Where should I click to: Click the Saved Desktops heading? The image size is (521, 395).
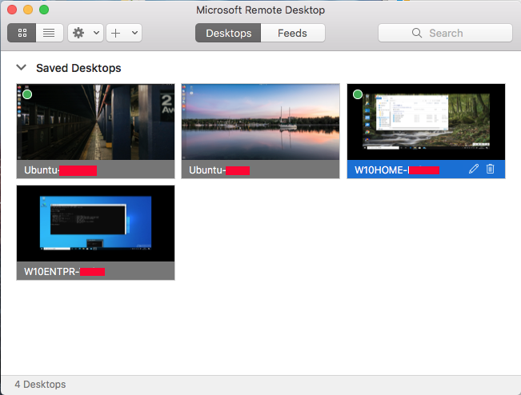[78, 68]
